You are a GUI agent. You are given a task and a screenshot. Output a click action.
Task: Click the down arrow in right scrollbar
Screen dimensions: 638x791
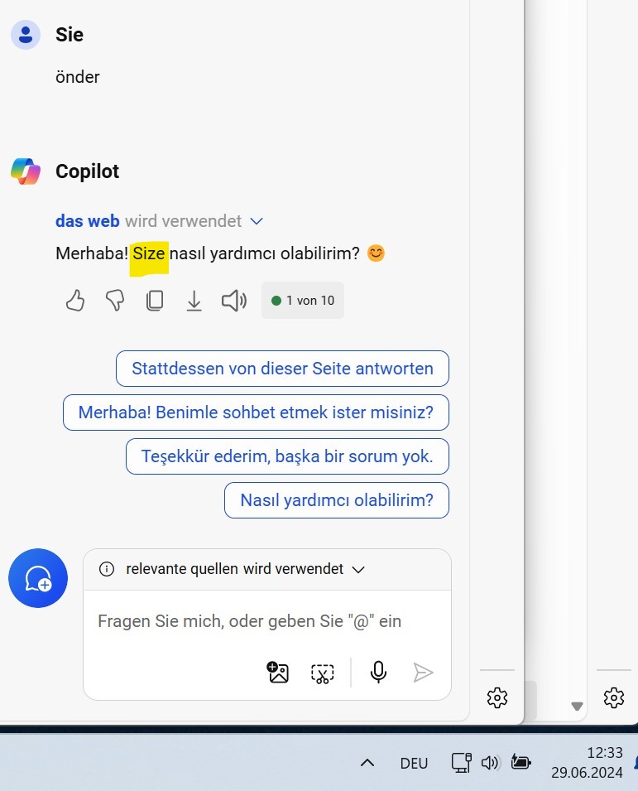click(x=577, y=707)
